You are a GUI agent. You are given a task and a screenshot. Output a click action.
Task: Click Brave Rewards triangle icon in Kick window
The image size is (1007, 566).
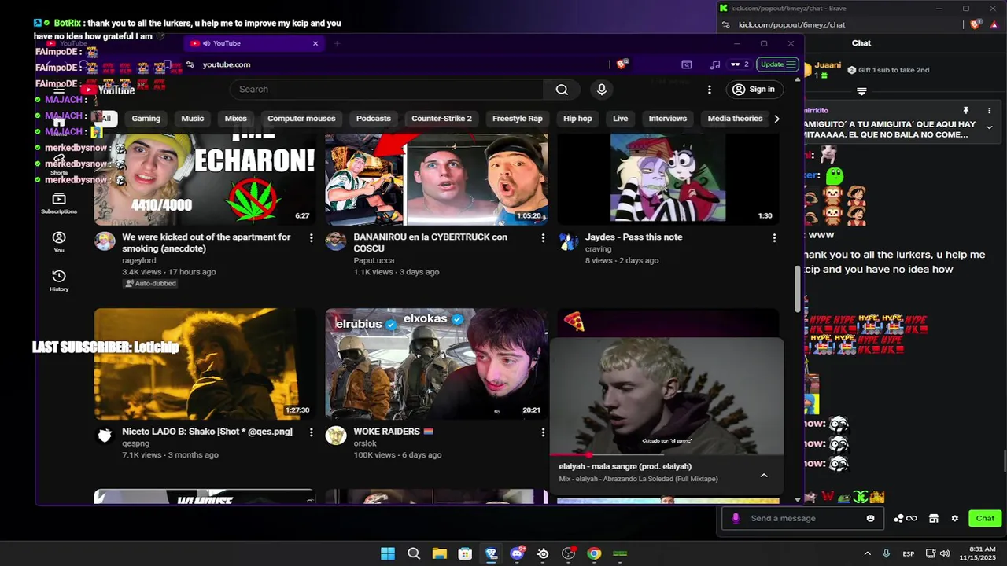point(994,24)
